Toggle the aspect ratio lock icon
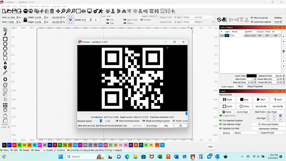286x161 pixels. click(x=25, y=20)
